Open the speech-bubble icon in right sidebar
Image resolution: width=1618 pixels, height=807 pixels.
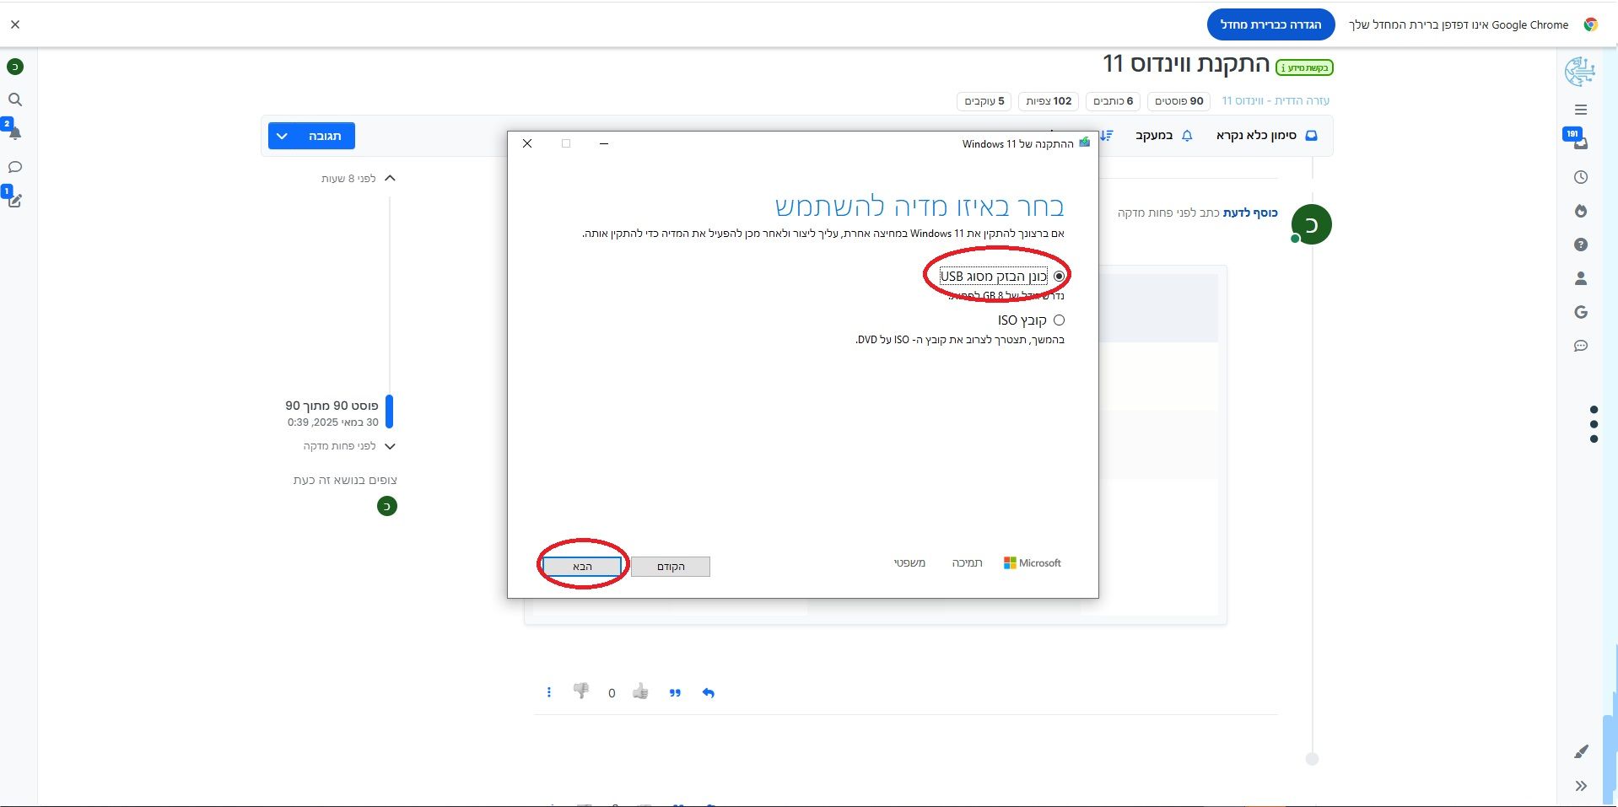click(1581, 346)
